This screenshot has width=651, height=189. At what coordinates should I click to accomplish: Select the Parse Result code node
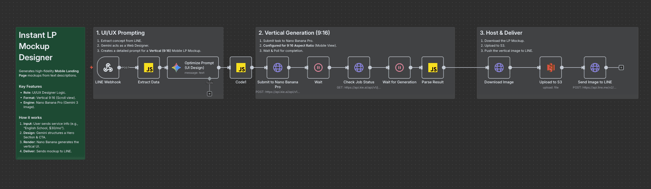433,68
